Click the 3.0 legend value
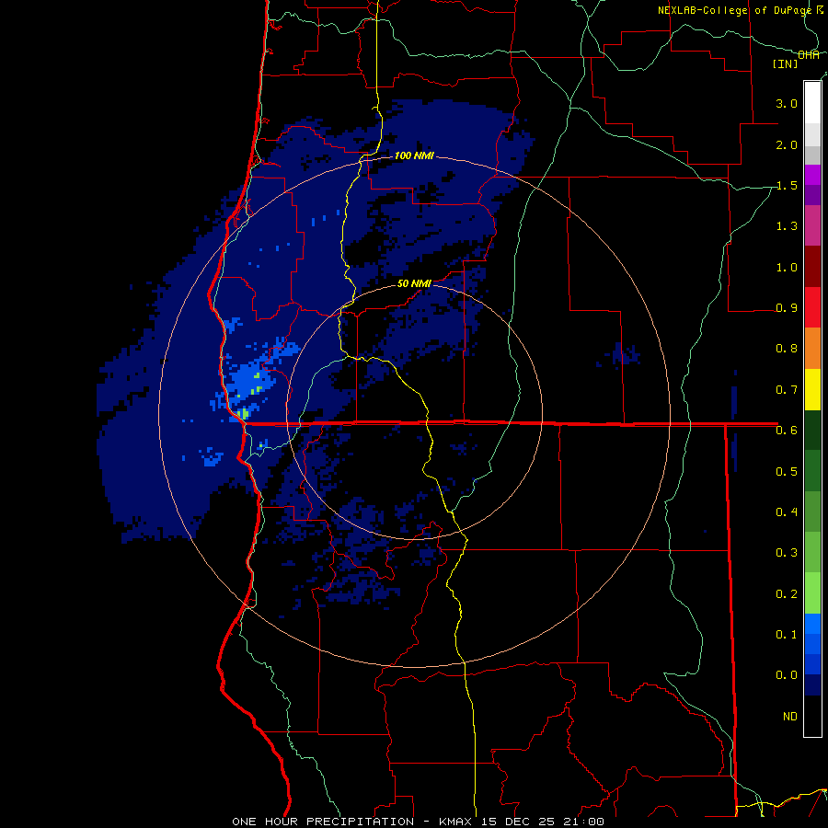 pyautogui.click(x=787, y=103)
